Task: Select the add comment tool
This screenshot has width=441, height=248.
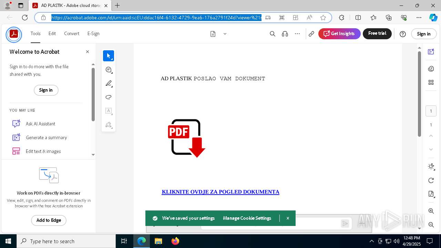Action: point(109,70)
